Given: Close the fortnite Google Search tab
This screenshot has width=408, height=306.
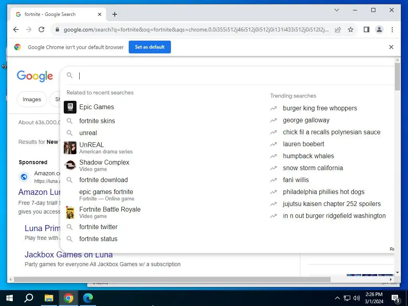Looking at the screenshot, I should [99, 14].
